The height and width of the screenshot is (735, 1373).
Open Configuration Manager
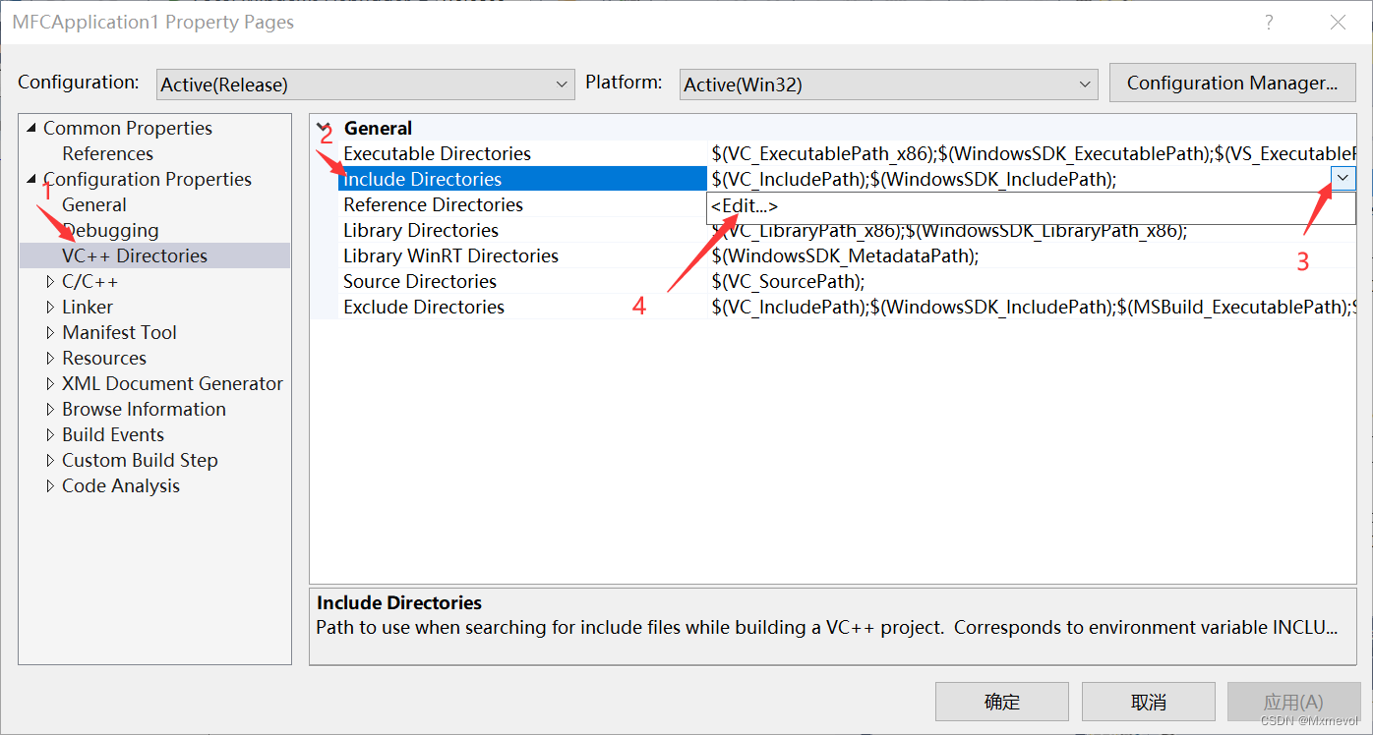[x=1232, y=84]
